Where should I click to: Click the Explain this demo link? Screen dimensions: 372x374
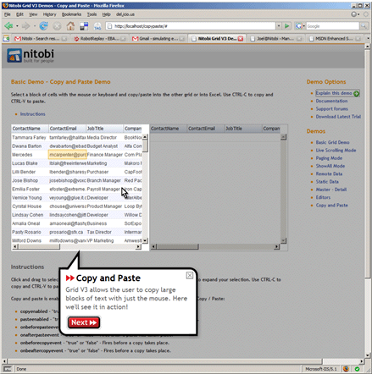tap(334, 93)
